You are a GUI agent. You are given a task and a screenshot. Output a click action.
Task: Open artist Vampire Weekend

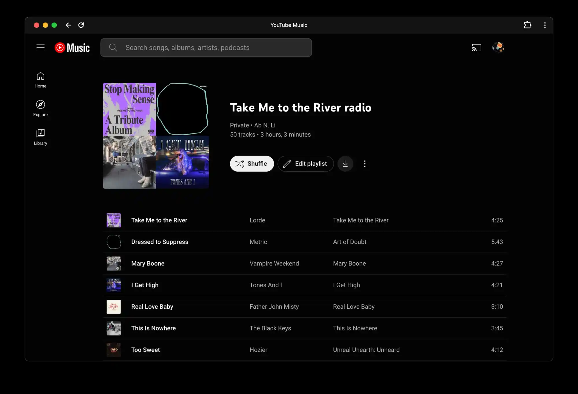click(x=274, y=264)
